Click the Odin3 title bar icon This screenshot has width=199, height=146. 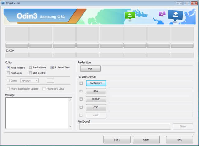[3, 3]
